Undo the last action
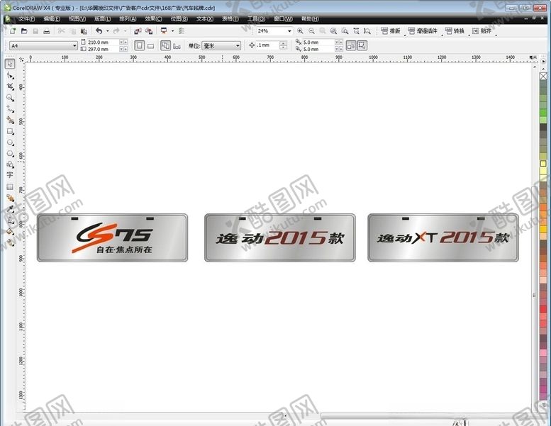Screen dimensions: 551x426 [99, 31]
